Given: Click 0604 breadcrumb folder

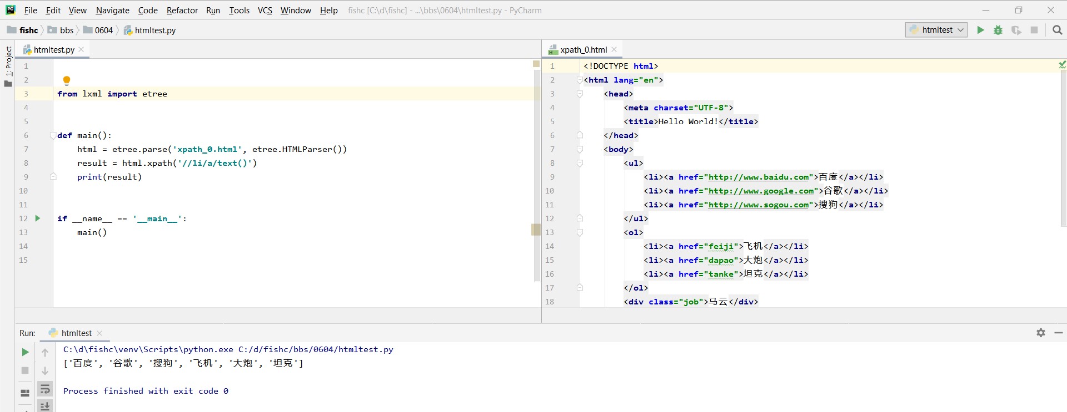Looking at the screenshot, I should pyautogui.click(x=98, y=30).
